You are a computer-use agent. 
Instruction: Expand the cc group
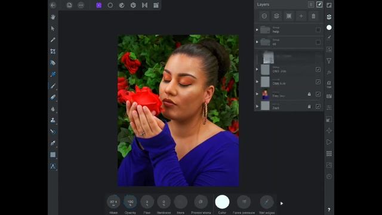(x=257, y=42)
